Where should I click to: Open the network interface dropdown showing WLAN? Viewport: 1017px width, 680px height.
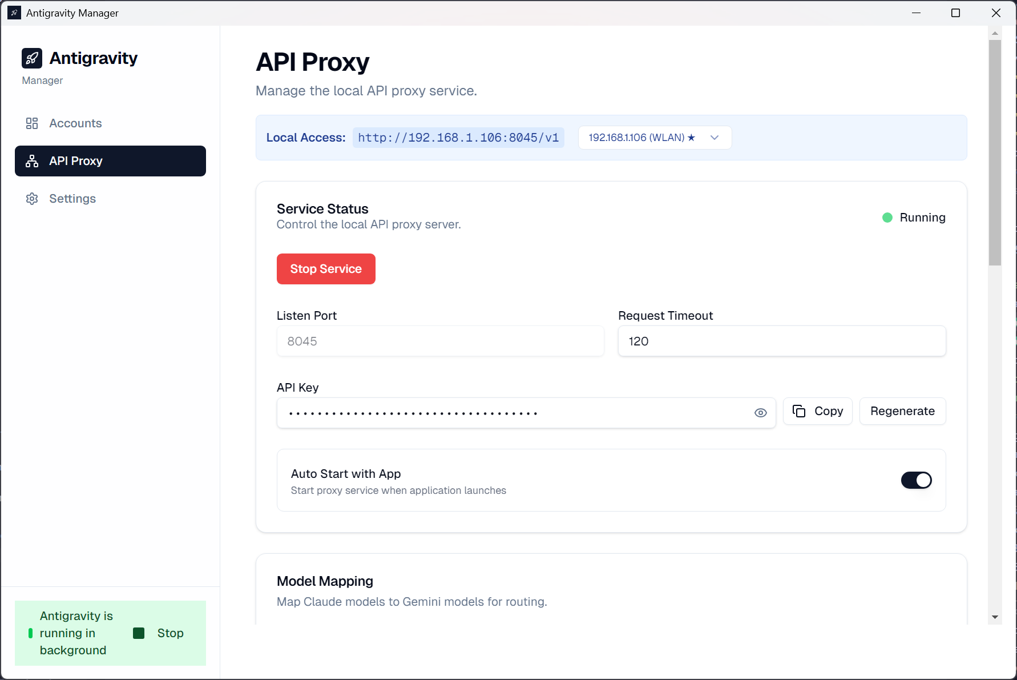pos(654,137)
